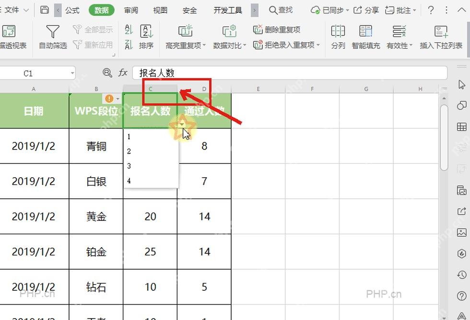Click the selection arrow icon in right sidebar
Screen dimensions: 470x320
click(461, 85)
